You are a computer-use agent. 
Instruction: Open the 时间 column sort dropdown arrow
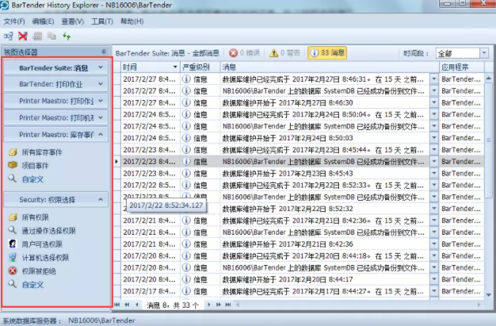175,67
